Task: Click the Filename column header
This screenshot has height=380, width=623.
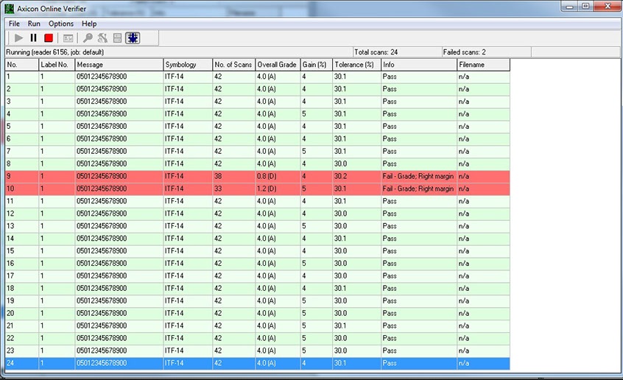Action: point(484,64)
